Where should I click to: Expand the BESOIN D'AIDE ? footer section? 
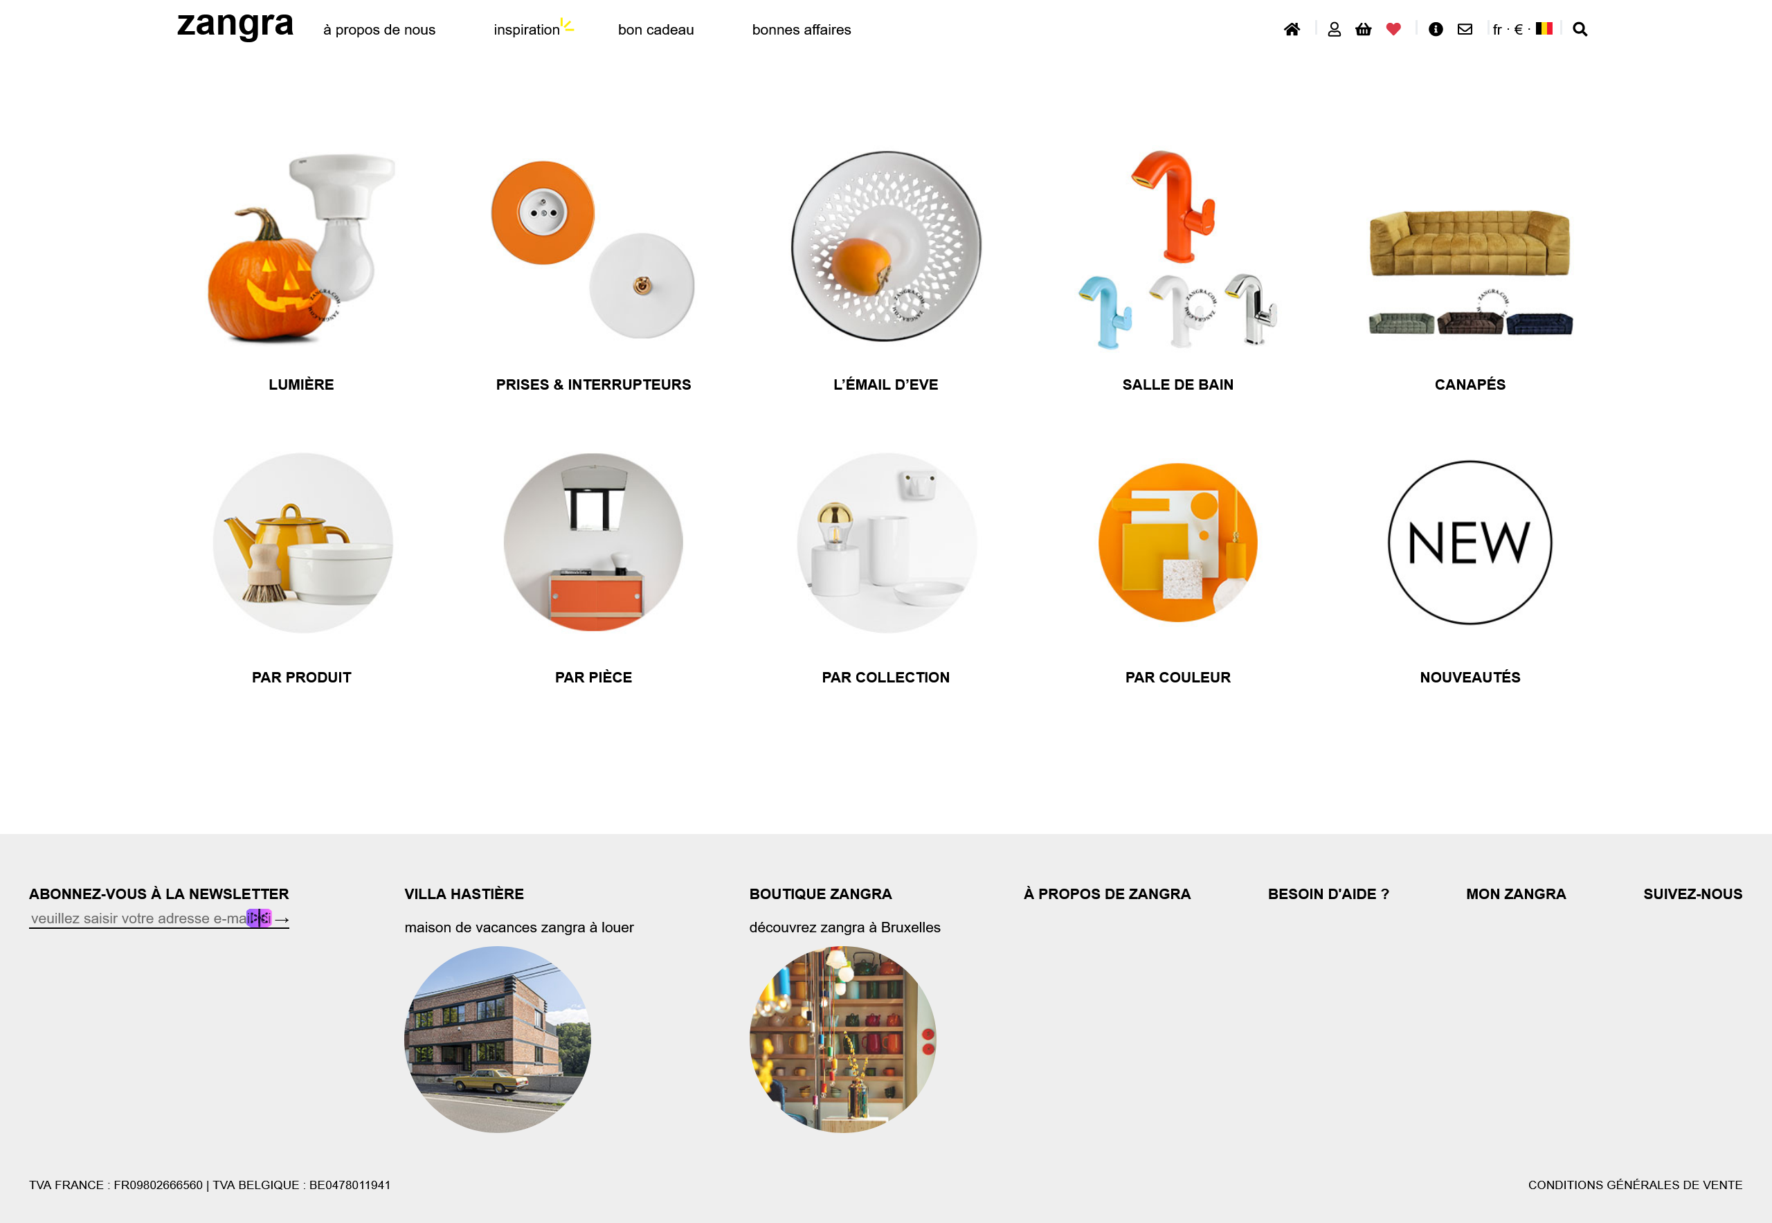point(1328,894)
